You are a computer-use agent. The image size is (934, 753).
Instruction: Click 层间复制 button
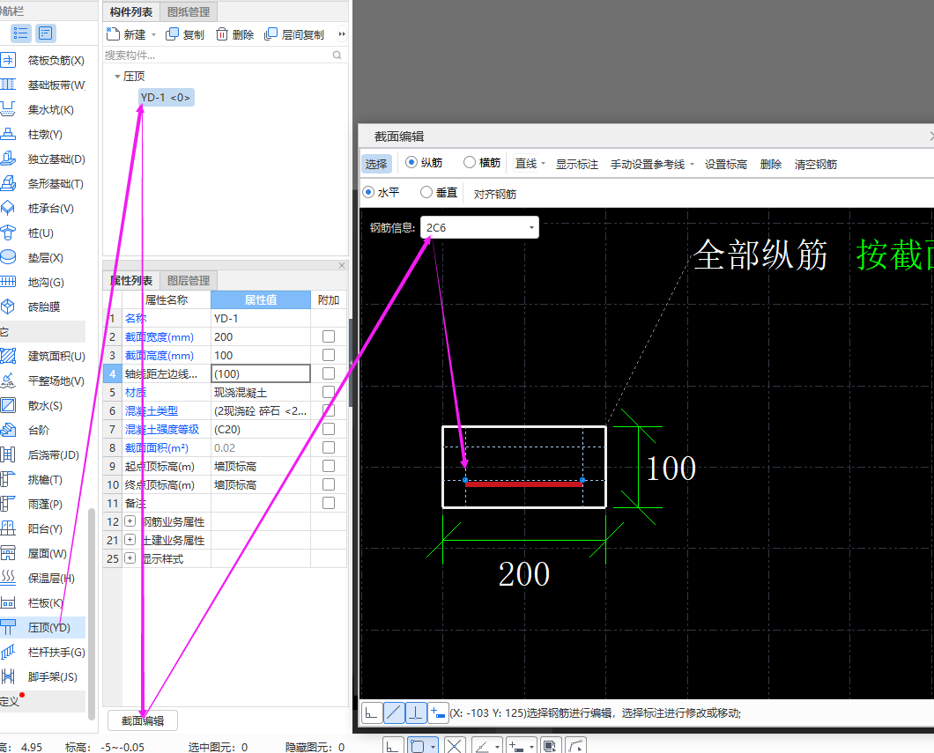[x=294, y=34]
